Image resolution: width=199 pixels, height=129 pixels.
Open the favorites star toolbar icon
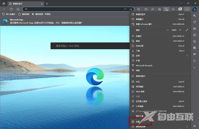pos(152,9)
